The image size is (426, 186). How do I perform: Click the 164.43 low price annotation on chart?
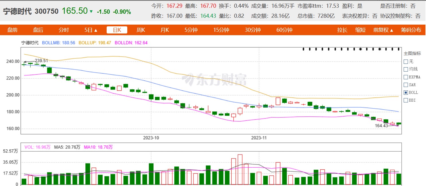[381, 125]
